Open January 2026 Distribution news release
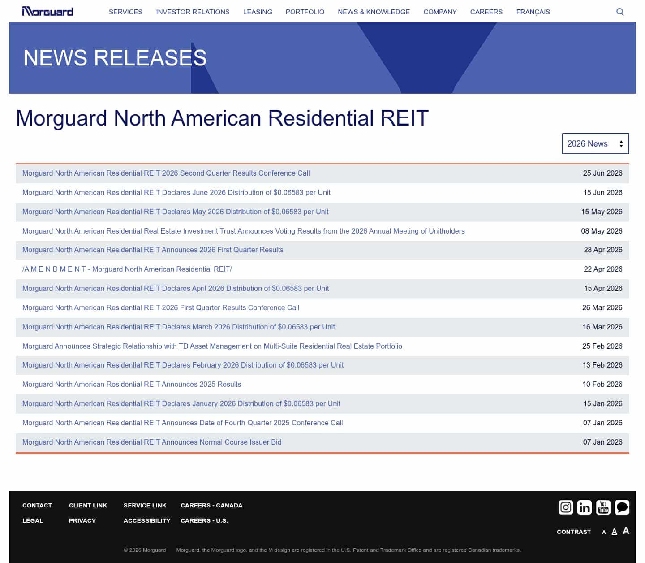 point(181,403)
